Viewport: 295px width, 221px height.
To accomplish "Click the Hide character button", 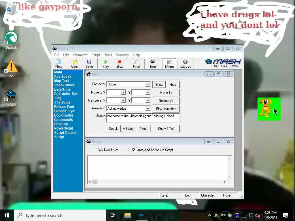I will 173,85.
